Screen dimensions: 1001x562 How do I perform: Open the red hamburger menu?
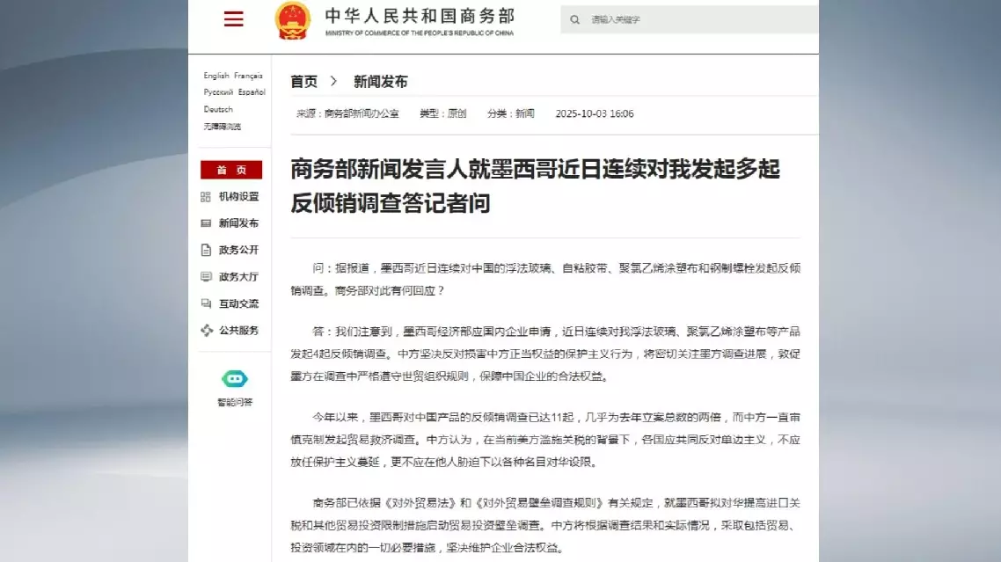[x=233, y=19]
